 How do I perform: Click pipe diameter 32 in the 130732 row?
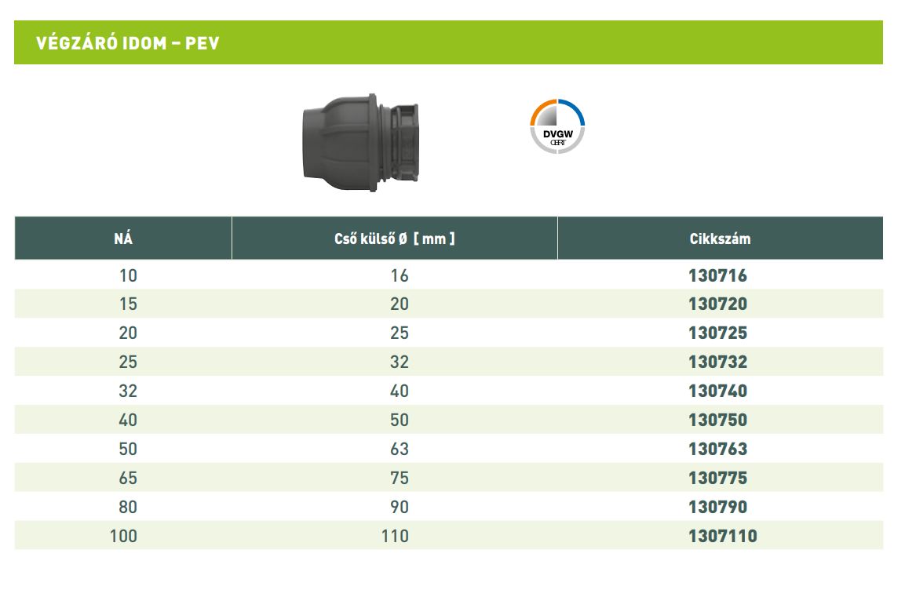[400, 362]
